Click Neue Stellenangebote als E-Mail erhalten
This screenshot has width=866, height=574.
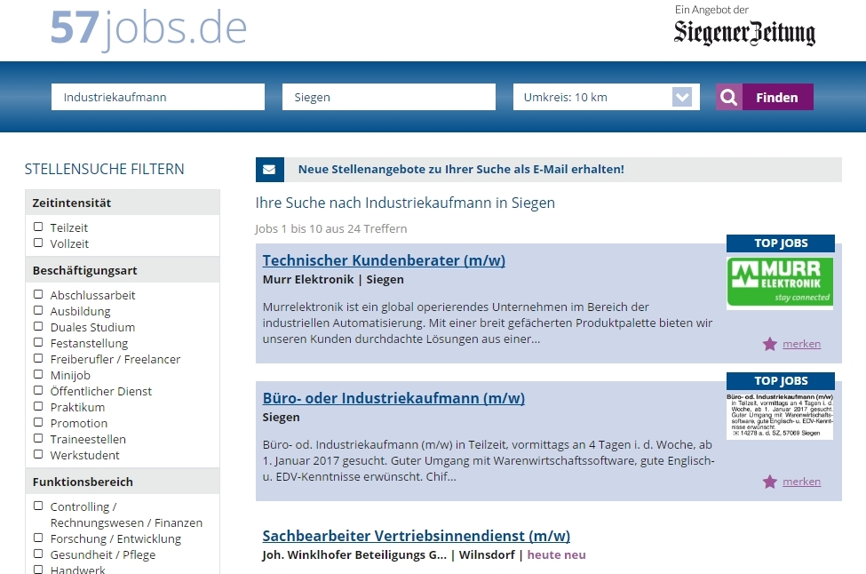[x=461, y=169]
